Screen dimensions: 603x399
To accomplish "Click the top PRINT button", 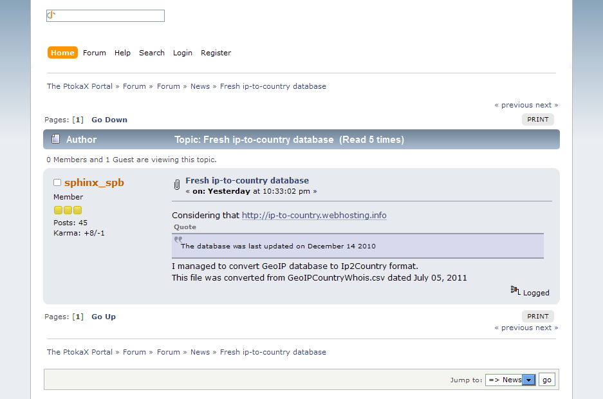I will 537,120.
